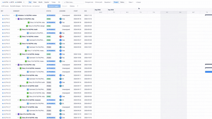The height and width of the screenshot is (119, 212).
Task: Sort by the STATUS column header
Action: [49, 11]
